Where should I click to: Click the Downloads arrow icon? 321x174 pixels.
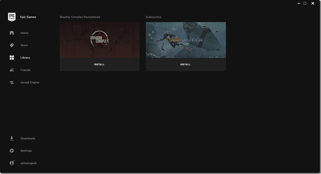[x=12, y=138]
